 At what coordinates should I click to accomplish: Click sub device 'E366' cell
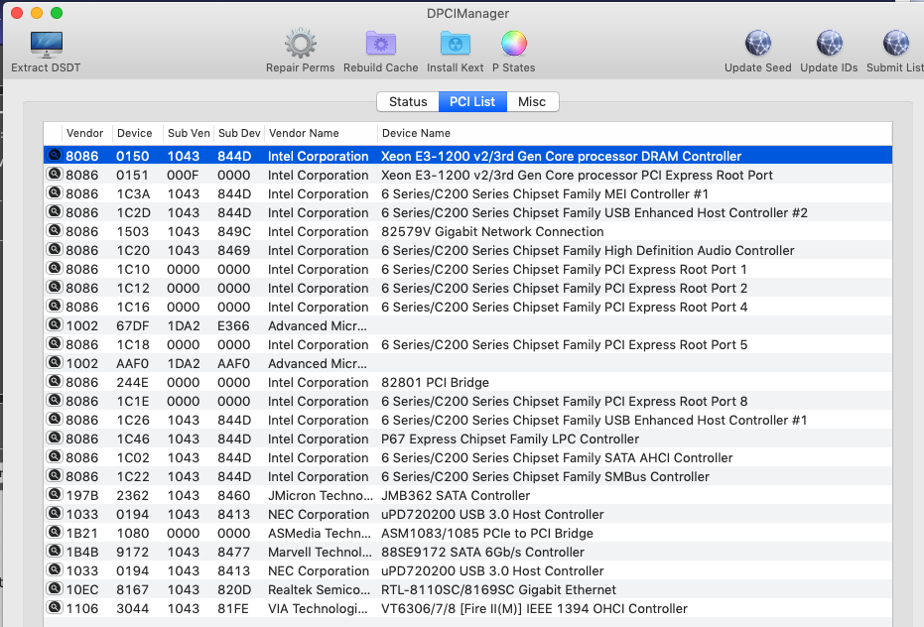233,325
